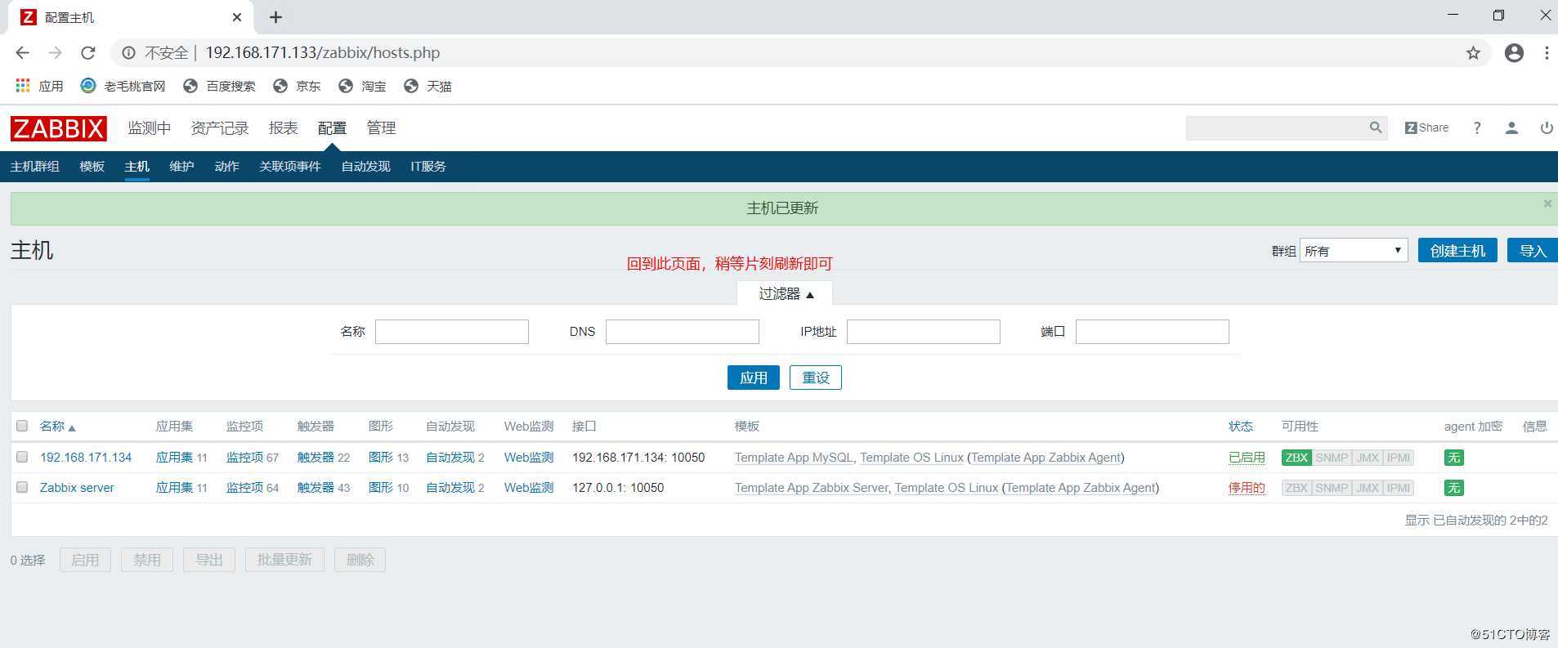Open the 淘宝 bookmark
The width and height of the screenshot is (1558, 648).
[362, 86]
